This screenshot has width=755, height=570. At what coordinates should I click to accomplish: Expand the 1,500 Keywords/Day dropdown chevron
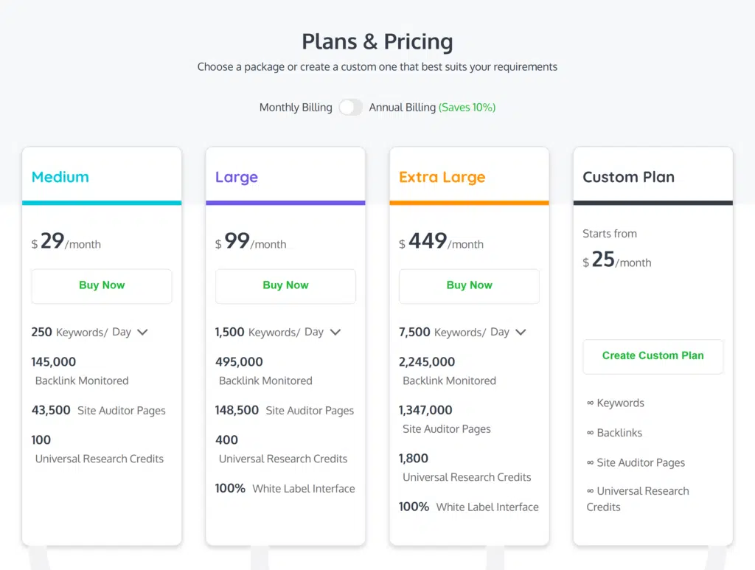click(x=335, y=333)
